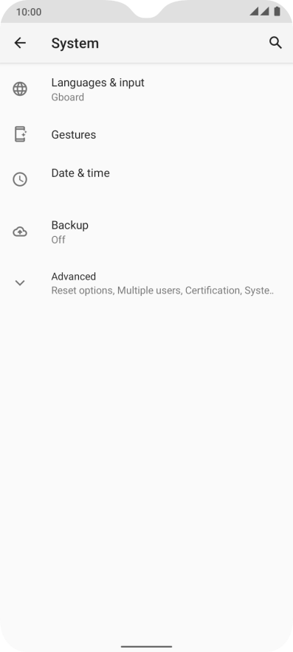
Task: Tap the Backup cloud upload icon
Action: pyautogui.click(x=20, y=232)
